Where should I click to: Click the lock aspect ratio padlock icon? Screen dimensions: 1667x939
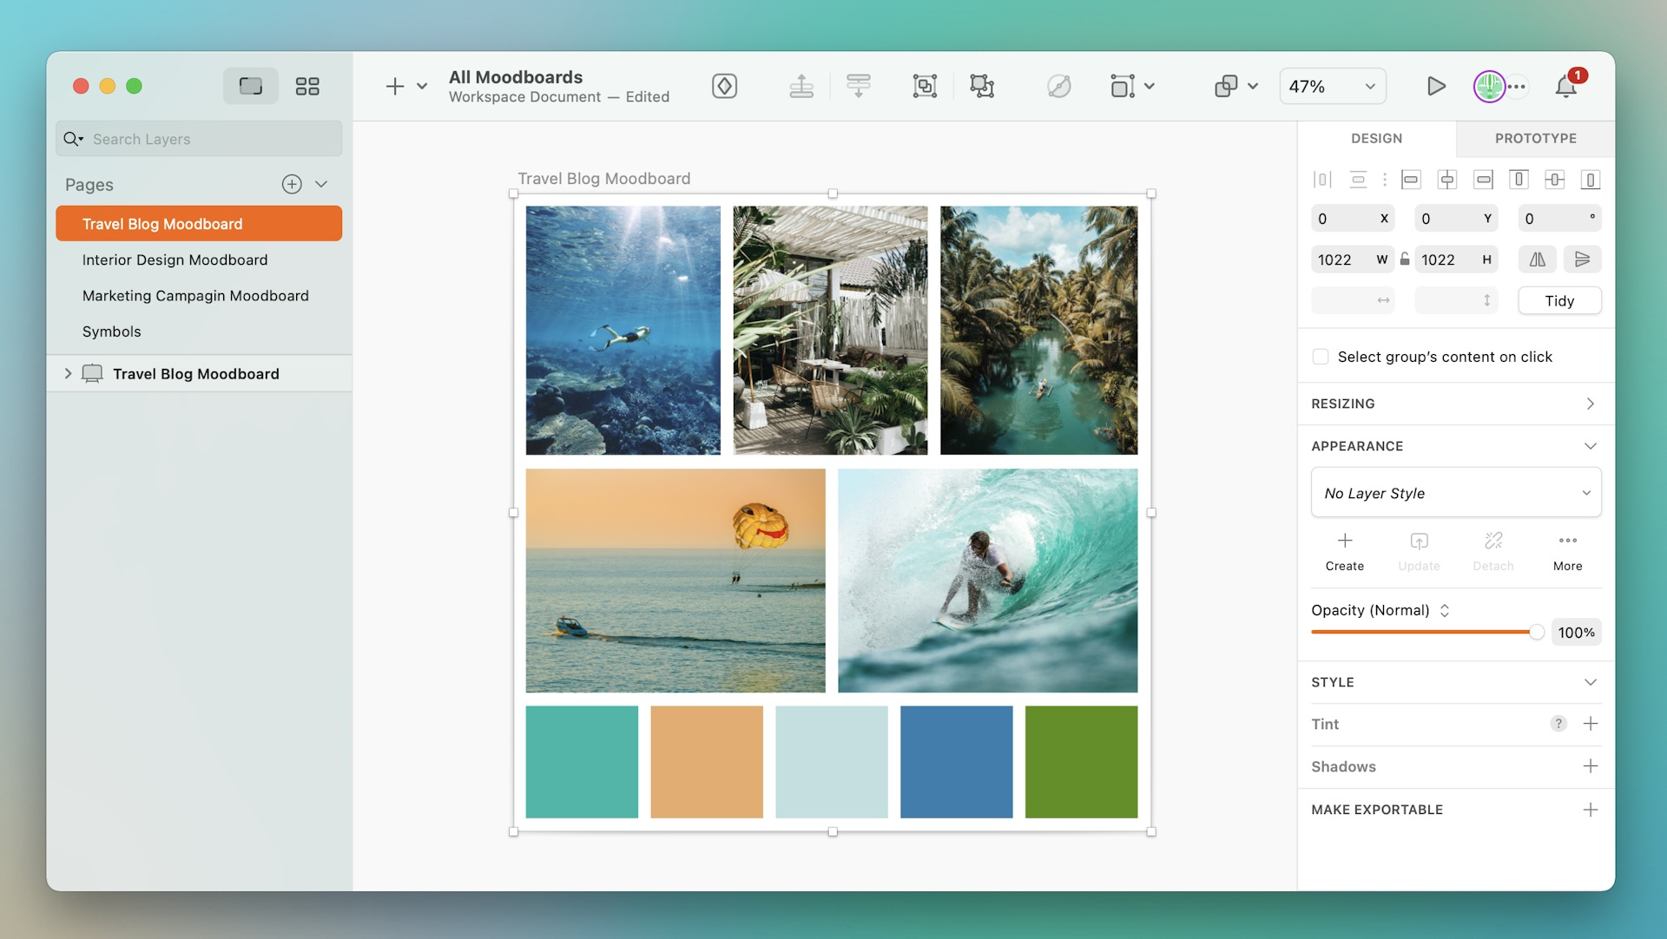[1404, 259]
